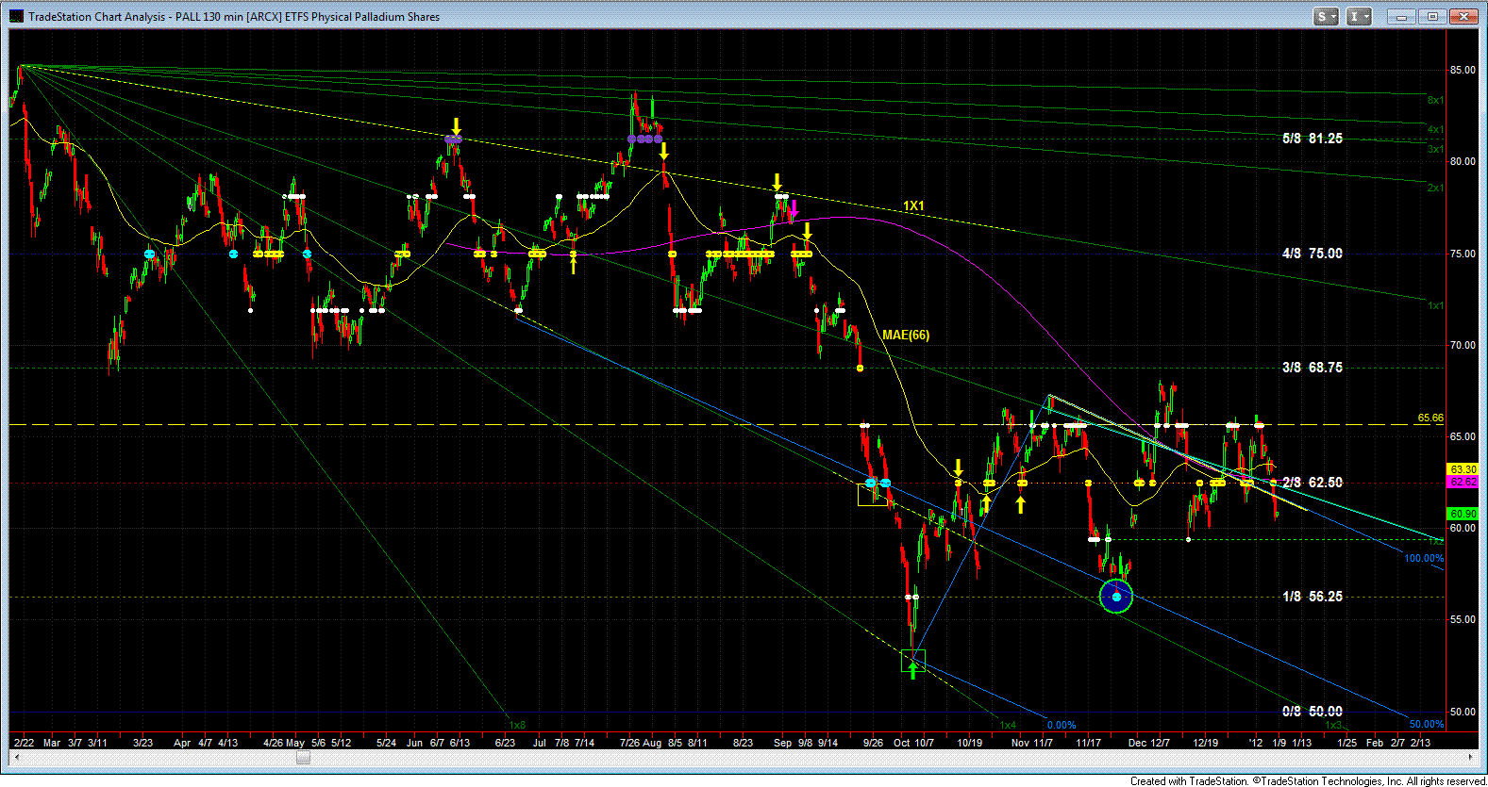Maximize the Chart Analysis window
This screenshot has width=1488, height=787.
(x=1432, y=16)
